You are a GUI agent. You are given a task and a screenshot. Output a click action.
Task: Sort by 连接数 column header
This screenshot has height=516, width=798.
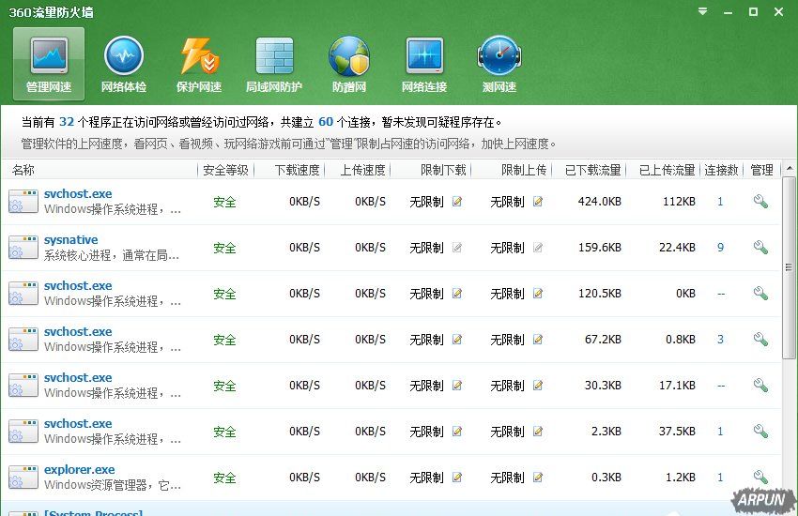(721, 170)
